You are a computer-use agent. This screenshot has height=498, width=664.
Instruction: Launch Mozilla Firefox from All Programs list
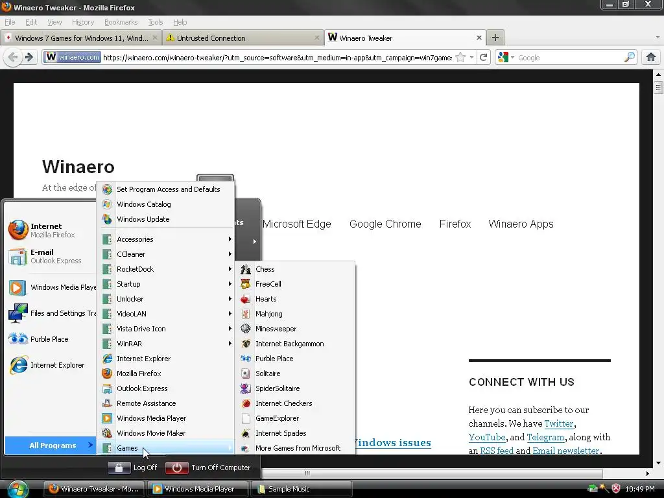coord(167,373)
